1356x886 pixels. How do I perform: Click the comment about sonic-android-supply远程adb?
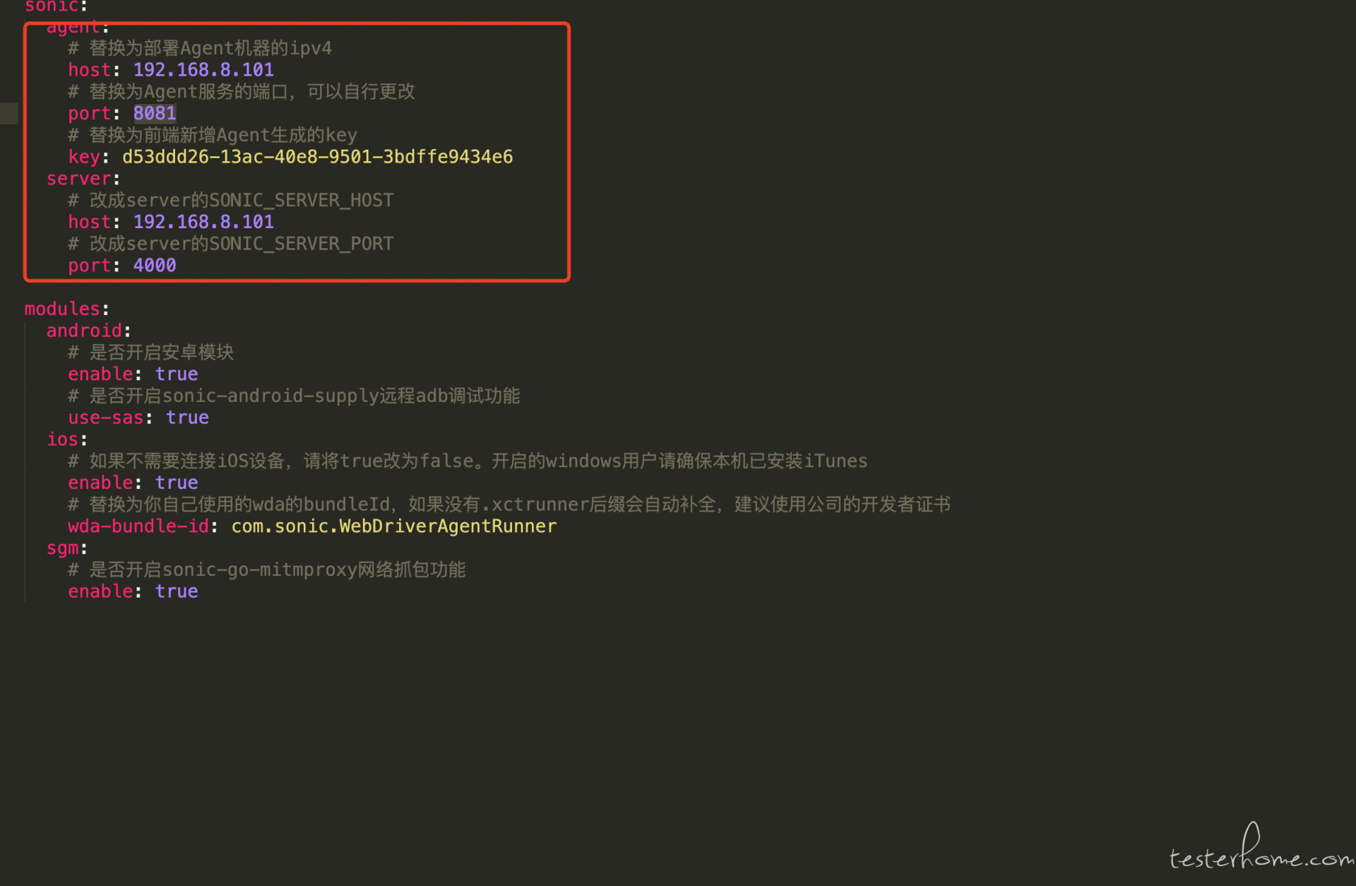click(294, 396)
